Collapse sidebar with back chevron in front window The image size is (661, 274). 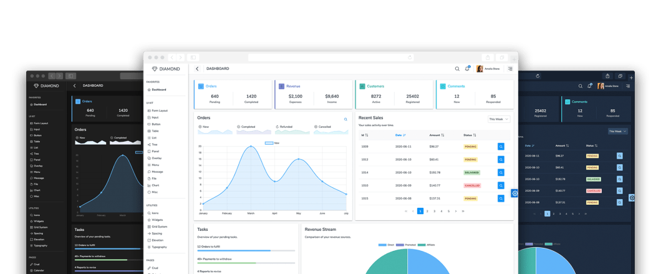tap(197, 69)
